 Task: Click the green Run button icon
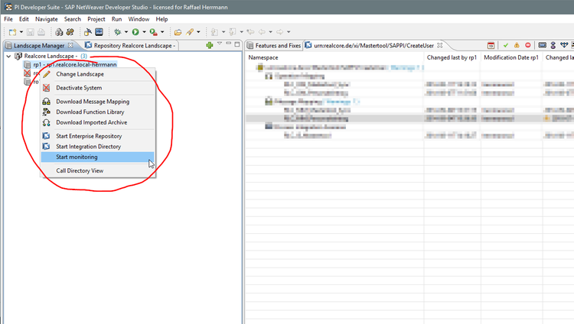point(135,32)
